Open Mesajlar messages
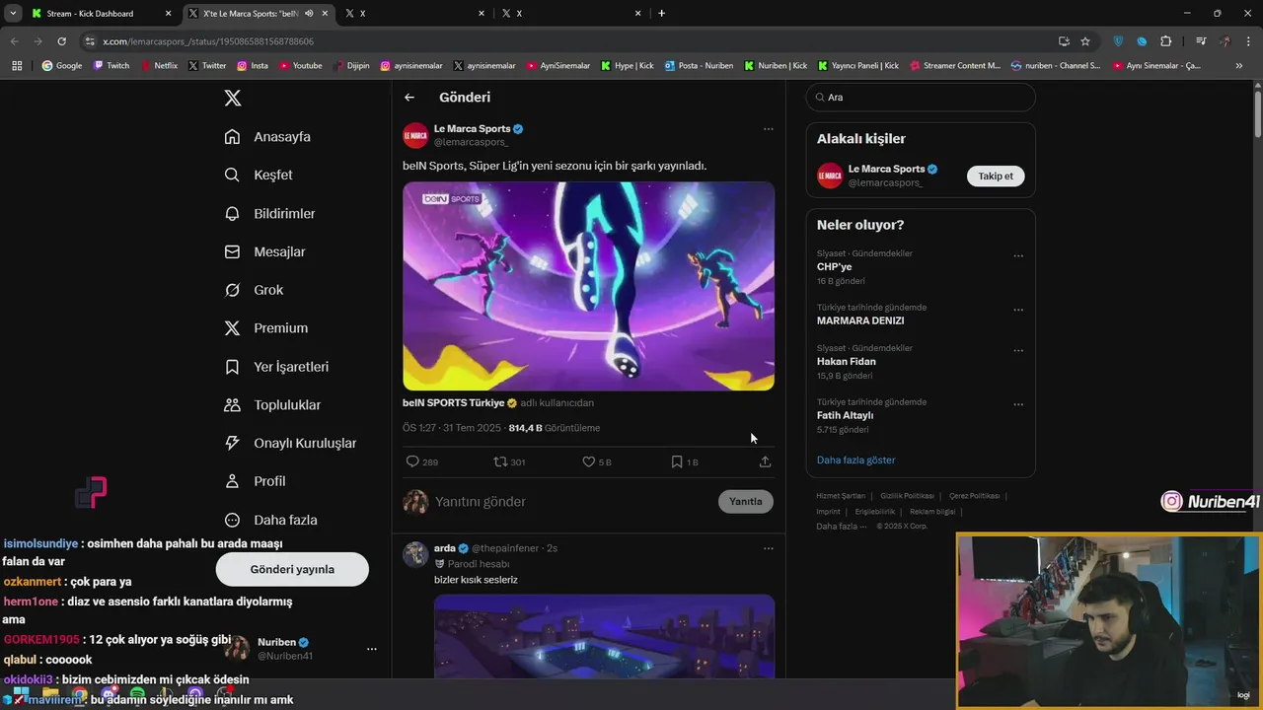1263x710 pixels. (x=264, y=251)
